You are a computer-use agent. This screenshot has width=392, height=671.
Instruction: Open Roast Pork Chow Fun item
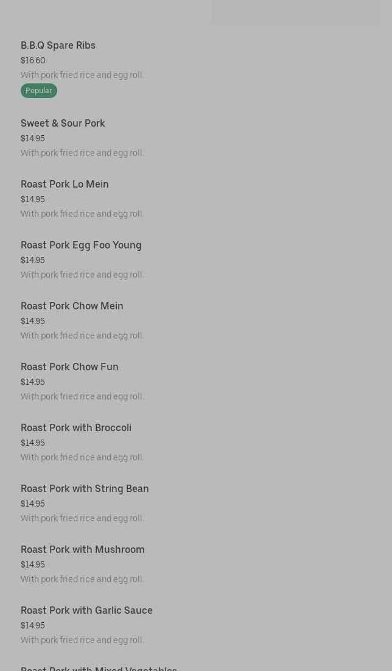point(69,367)
